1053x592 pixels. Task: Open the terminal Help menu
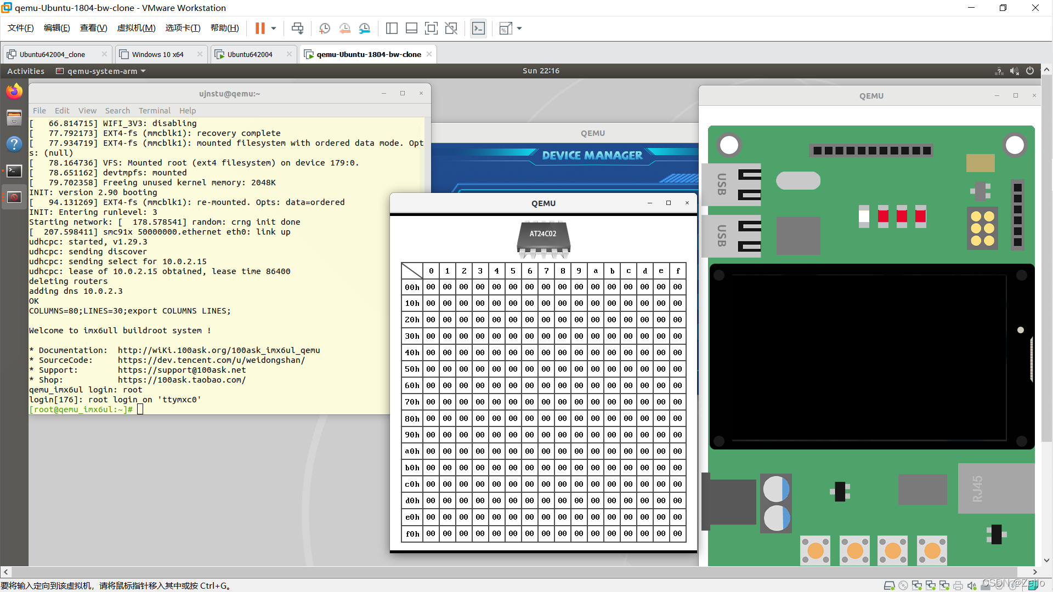(x=188, y=111)
